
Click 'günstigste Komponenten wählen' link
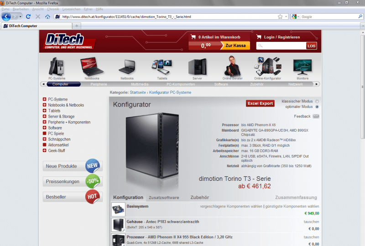[x=292, y=206]
